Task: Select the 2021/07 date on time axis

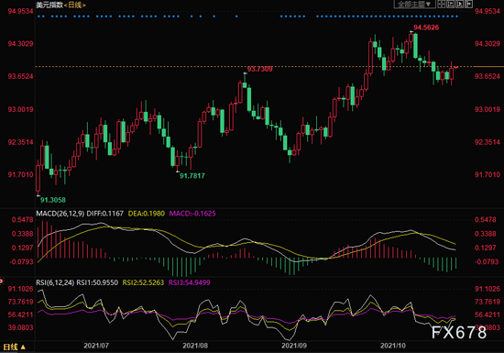Action: click(96, 346)
